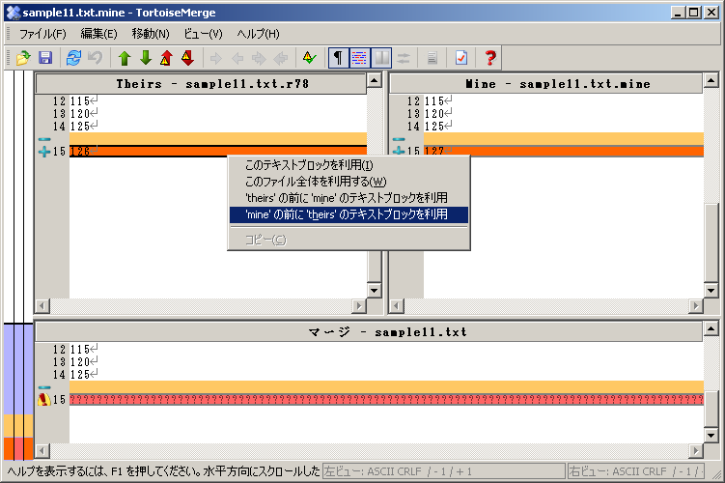Click the first grayed right arrow toolbar icon
Image resolution: width=725 pixels, height=483 pixels.
pyautogui.click(x=215, y=58)
